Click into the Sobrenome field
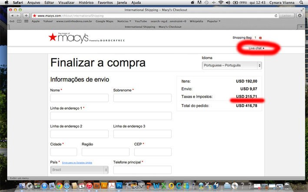The width and height of the screenshot is (308, 192). tap(142, 98)
